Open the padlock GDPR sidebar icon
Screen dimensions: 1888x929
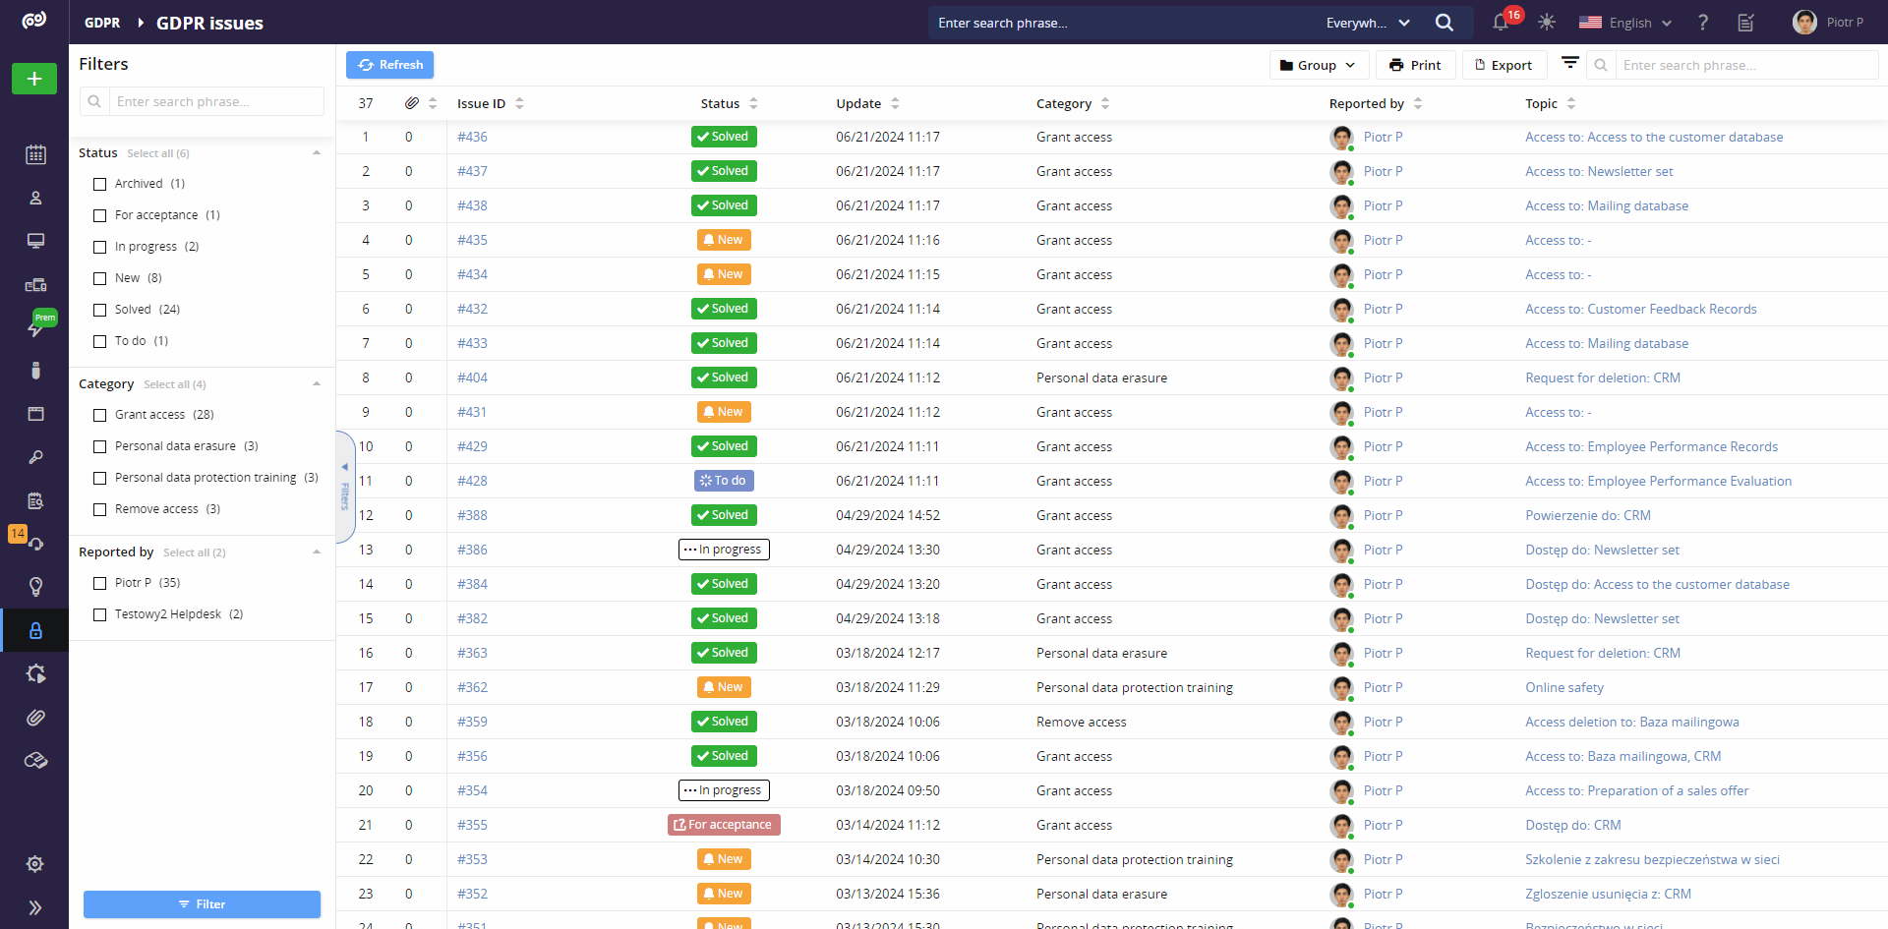click(x=35, y=630)
